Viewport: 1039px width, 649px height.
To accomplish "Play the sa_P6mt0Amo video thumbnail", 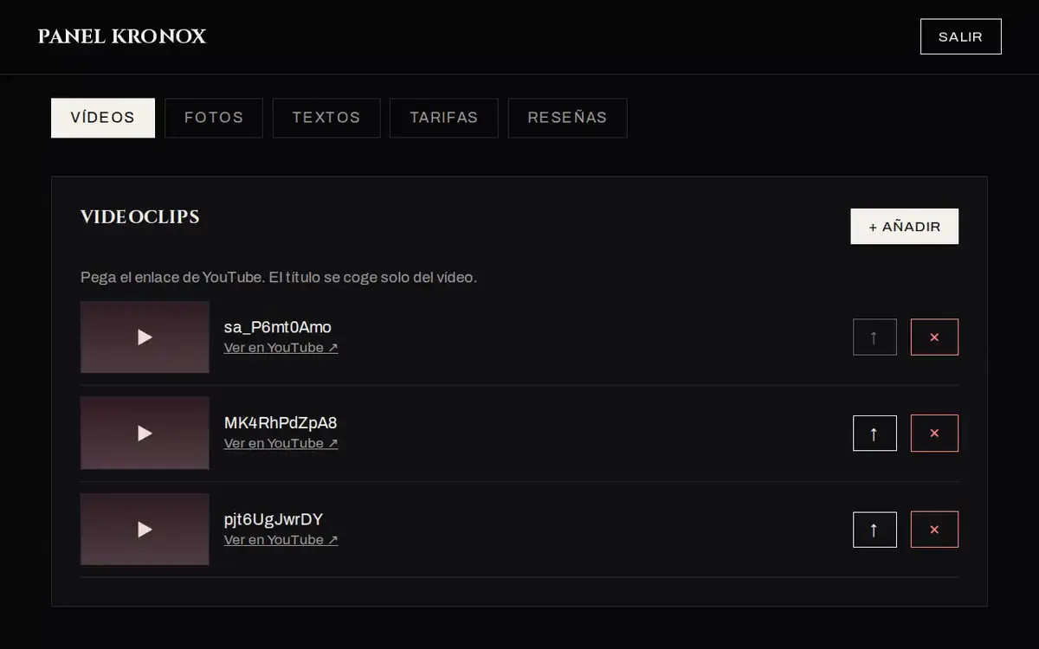I will point(145,337).
